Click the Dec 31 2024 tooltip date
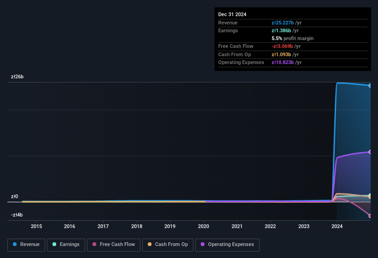Screen dimensions: 378x258 coord(232,14)
